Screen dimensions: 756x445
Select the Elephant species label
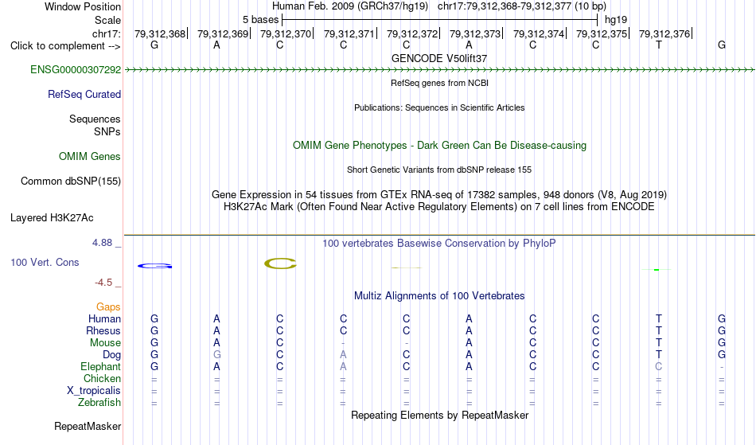(101, 367)
